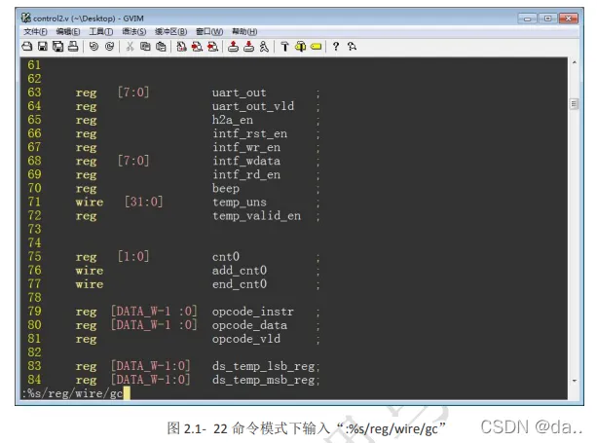Open the 窗口(W) Window menu
Viewport: 597px width, 443px height.
pos(209,31)
